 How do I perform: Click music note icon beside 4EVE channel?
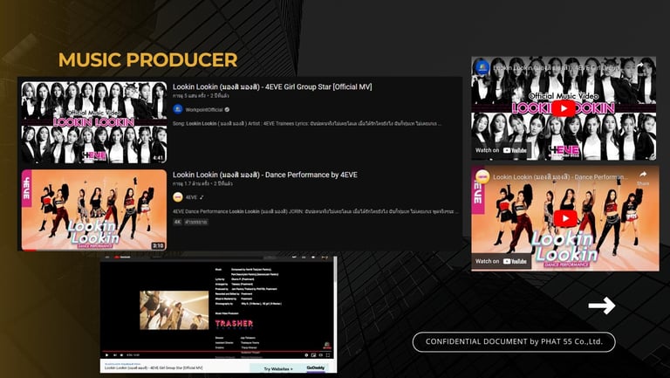202,197
